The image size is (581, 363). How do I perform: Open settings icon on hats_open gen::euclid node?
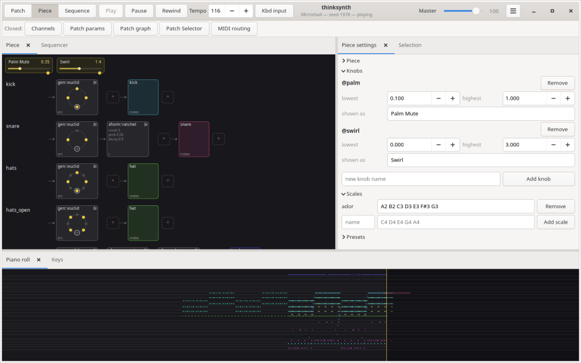tap(95, 208)
